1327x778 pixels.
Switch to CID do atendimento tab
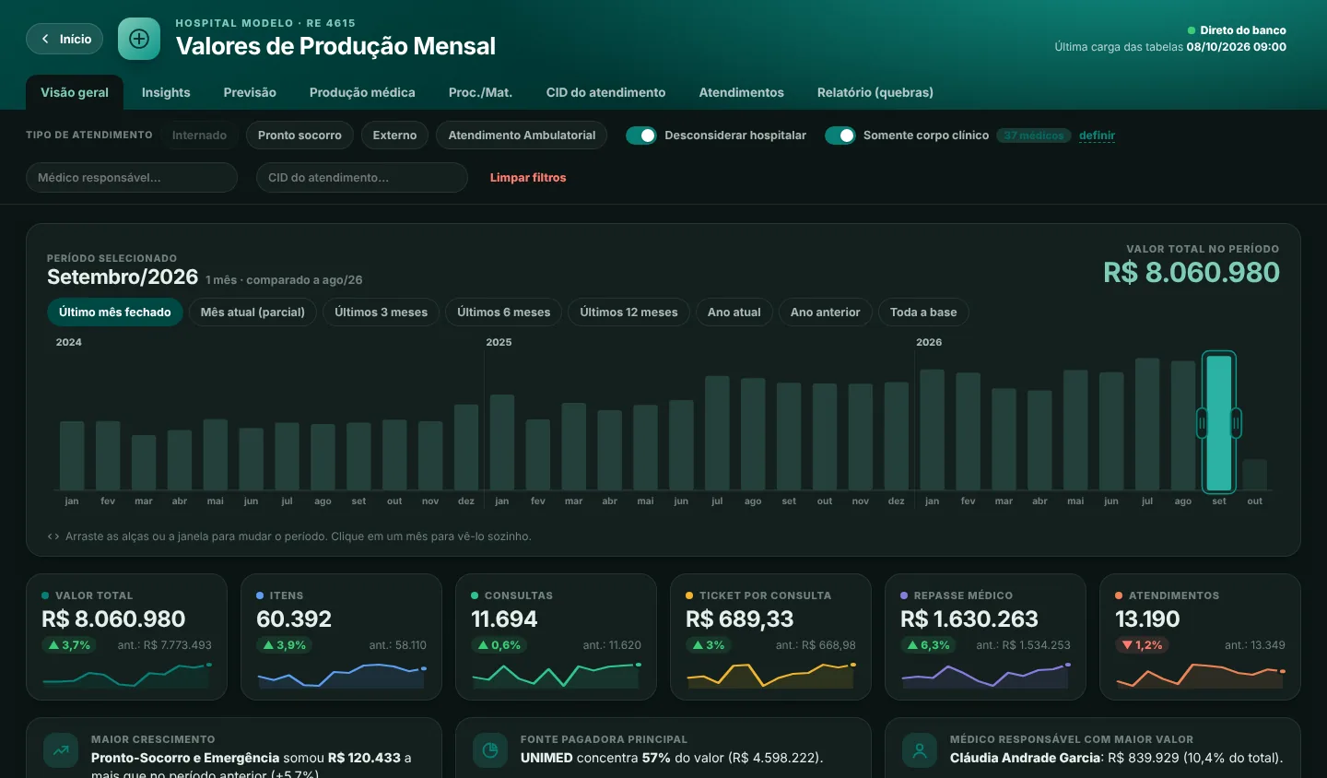(605, 92)
